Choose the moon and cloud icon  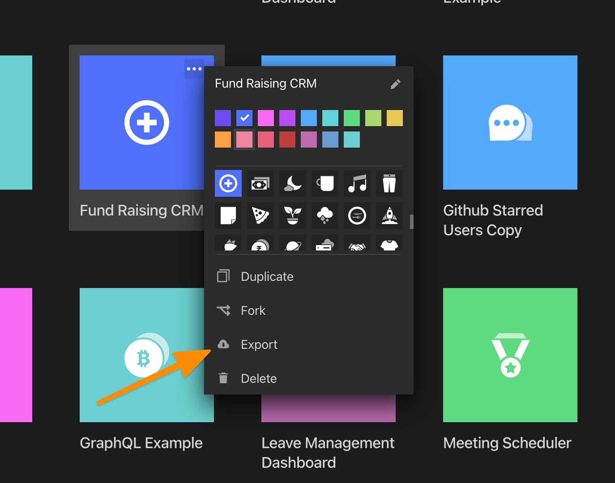(292, 183)
